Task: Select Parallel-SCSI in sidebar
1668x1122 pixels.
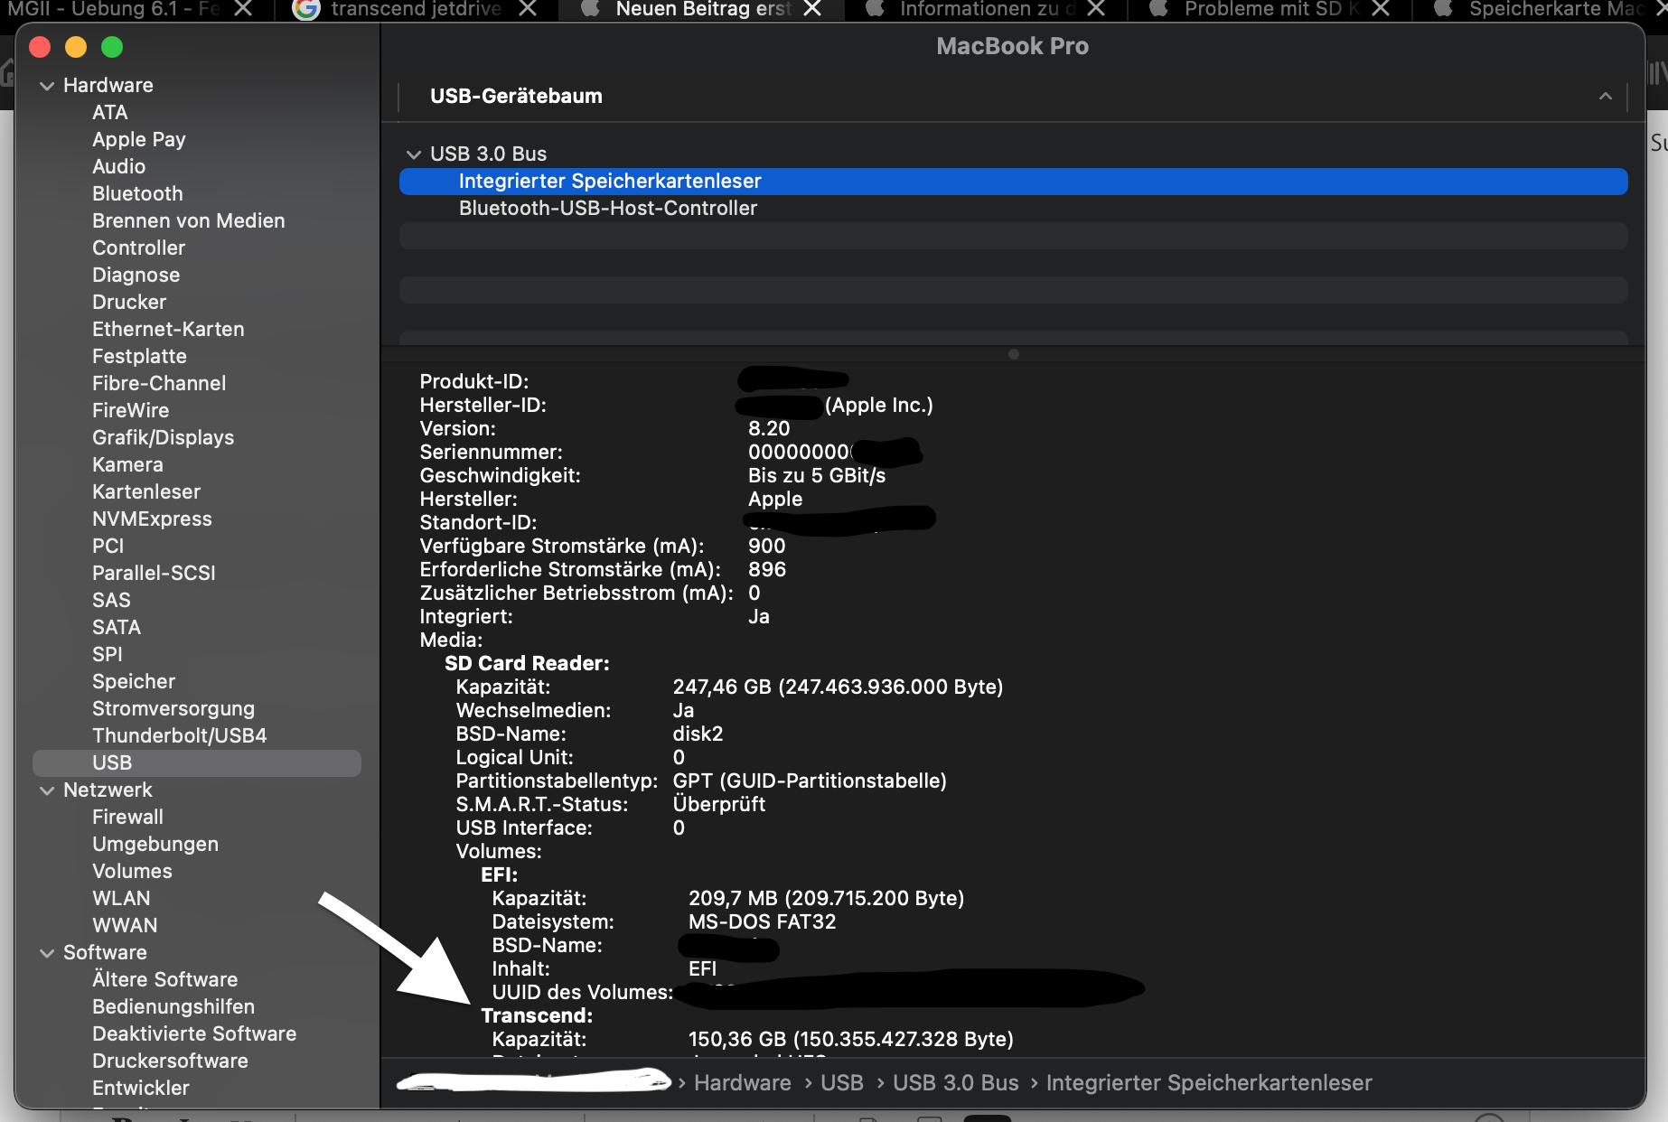Action: pos(154,574)
